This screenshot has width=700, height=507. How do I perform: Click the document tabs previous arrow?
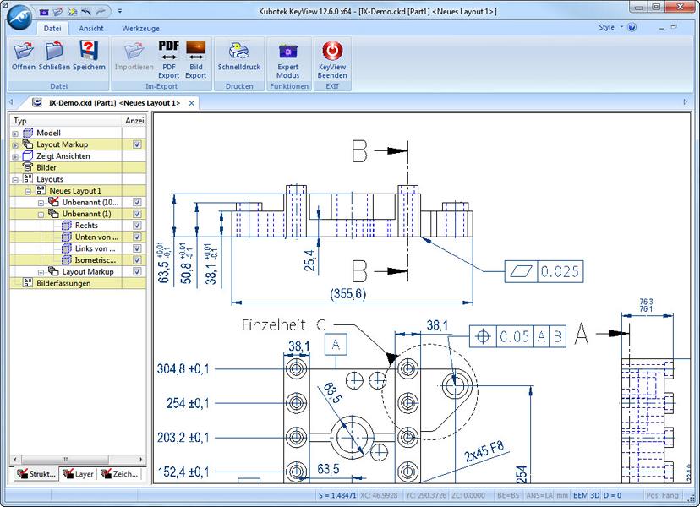(x=11, y=102)
